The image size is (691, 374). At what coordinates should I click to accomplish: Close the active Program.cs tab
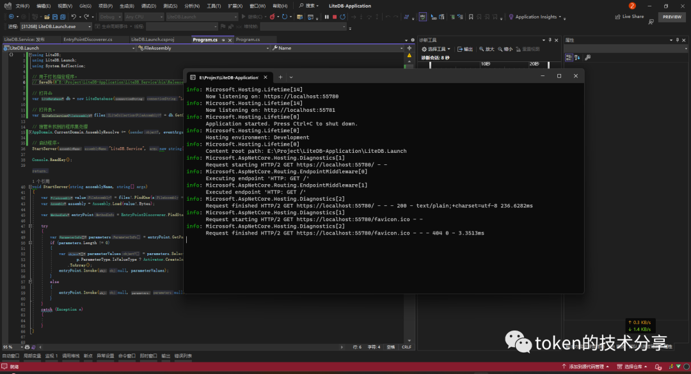point(230,40)
